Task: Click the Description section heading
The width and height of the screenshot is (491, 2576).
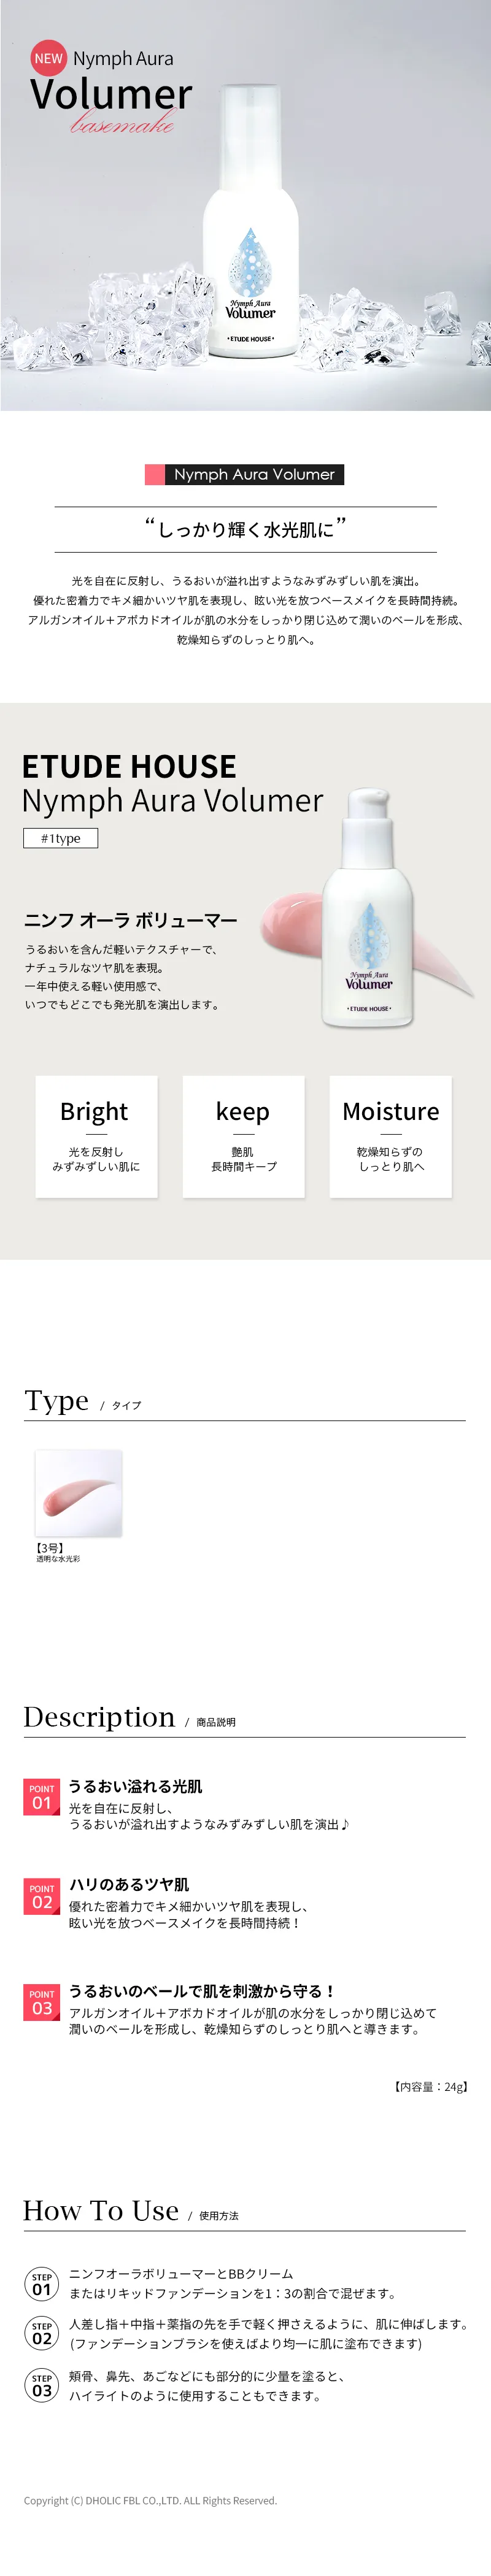Action: 99,1717
